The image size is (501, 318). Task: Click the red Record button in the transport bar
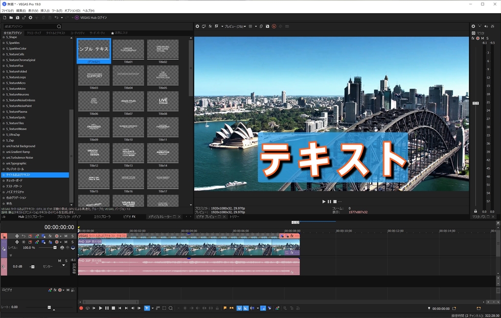pos(81,308)
